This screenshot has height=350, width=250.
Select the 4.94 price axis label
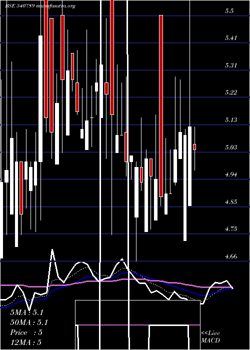point(231,174)
